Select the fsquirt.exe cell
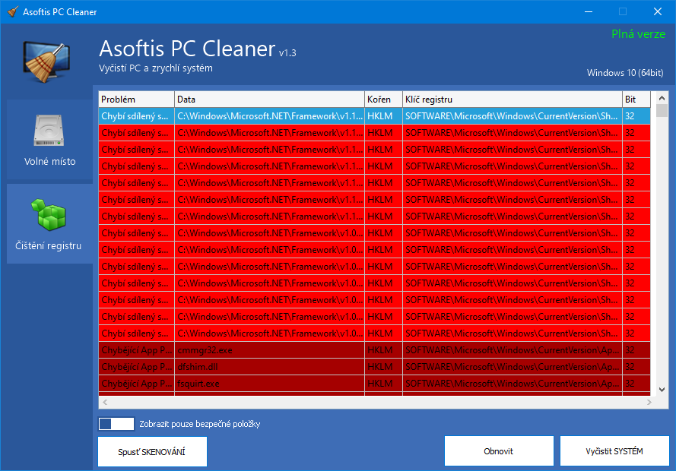Screen dimensions: 676x471 coord(269,384)
